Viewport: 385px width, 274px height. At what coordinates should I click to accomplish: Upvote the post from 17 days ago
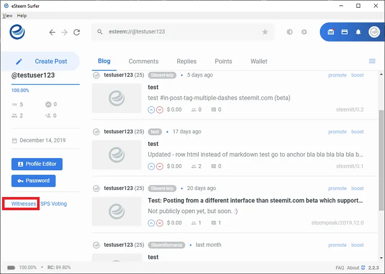coord(151,167)
